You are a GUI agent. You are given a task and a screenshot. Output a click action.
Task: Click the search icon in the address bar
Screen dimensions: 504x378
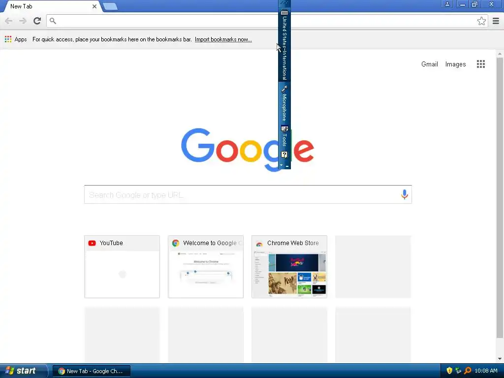coord(53,21)
